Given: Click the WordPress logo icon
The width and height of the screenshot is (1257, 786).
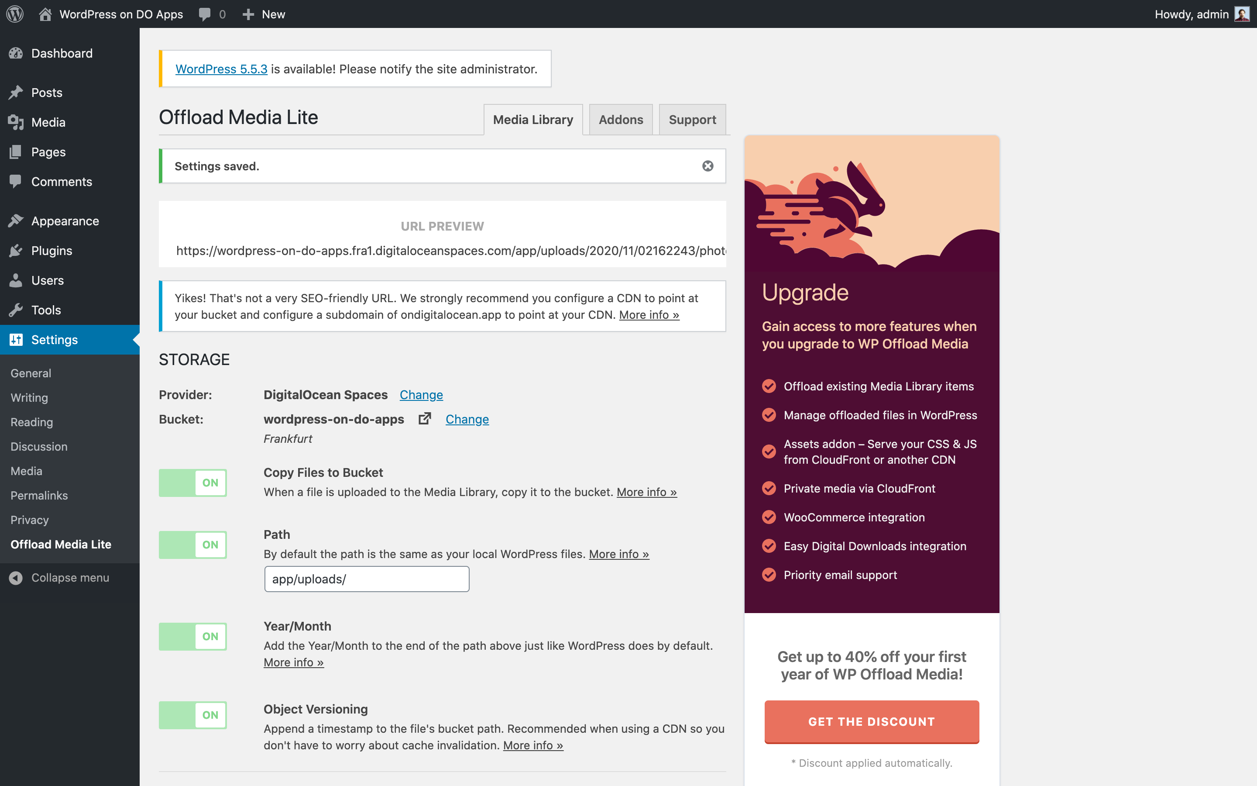Looking at the screenshot, I should (15, 14).
